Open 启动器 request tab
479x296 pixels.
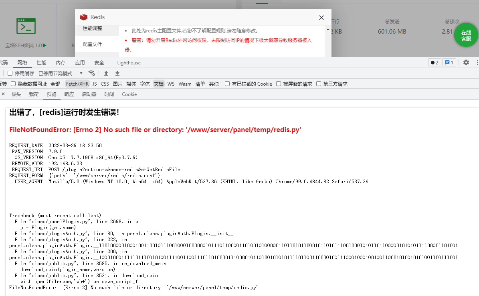[89, 94]
